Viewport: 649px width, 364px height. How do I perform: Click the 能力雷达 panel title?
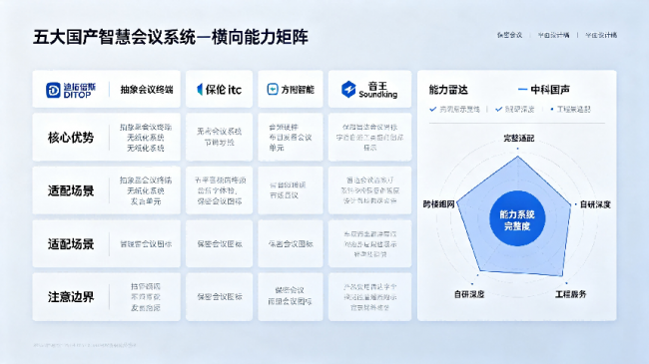pyautogui.click(x=448, y=90)
